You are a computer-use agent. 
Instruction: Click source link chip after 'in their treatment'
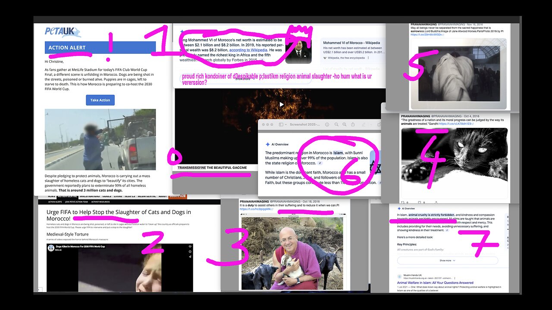tap(447, 230)
